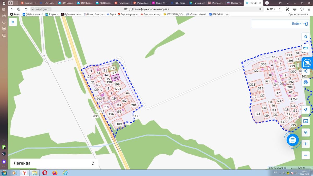Open the Росреестр bookmark
This screenshot has height=176, width=313.
[52, 14]
